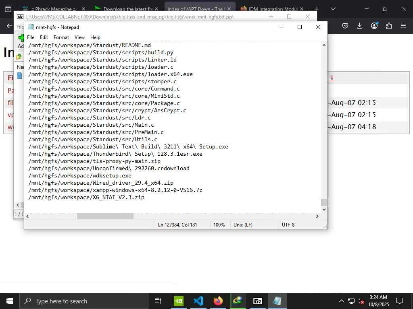Close the IDM Integration Module tab
Image resolution: width=413 pixels, height=309 pixels.
tap(302, 9)
